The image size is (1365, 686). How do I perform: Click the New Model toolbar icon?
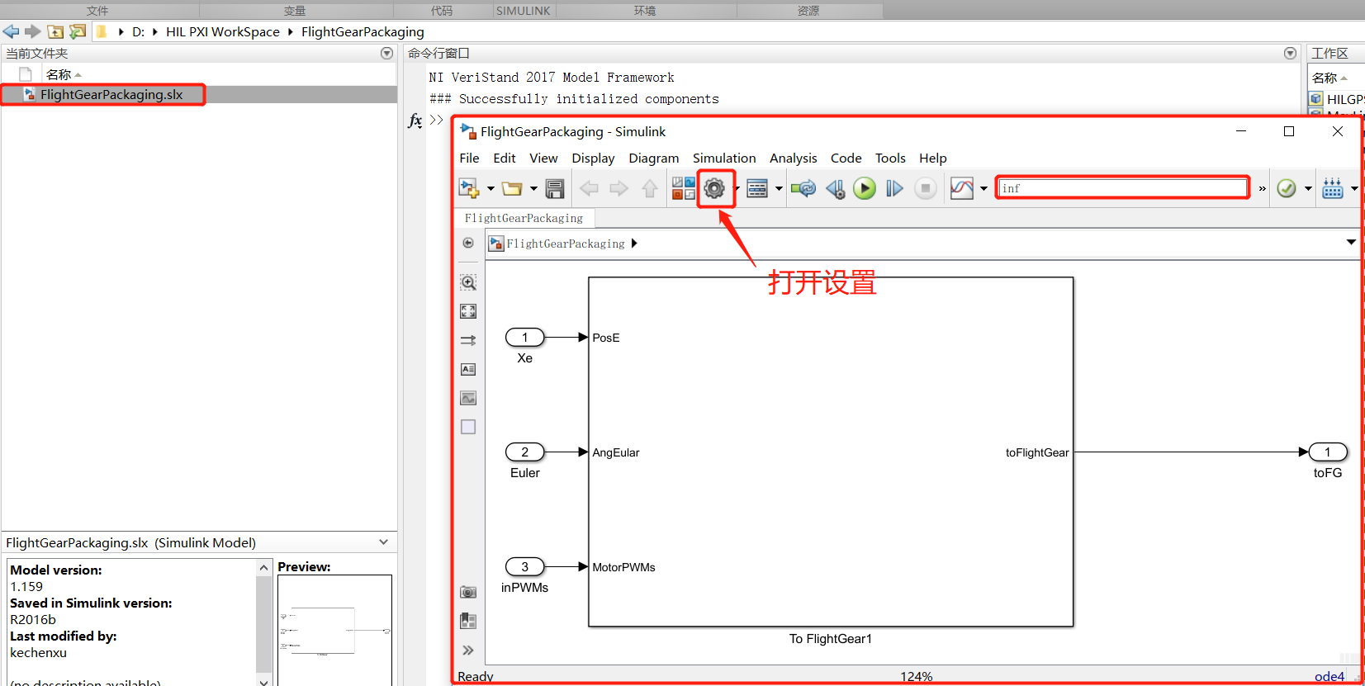tap(469, 188)
